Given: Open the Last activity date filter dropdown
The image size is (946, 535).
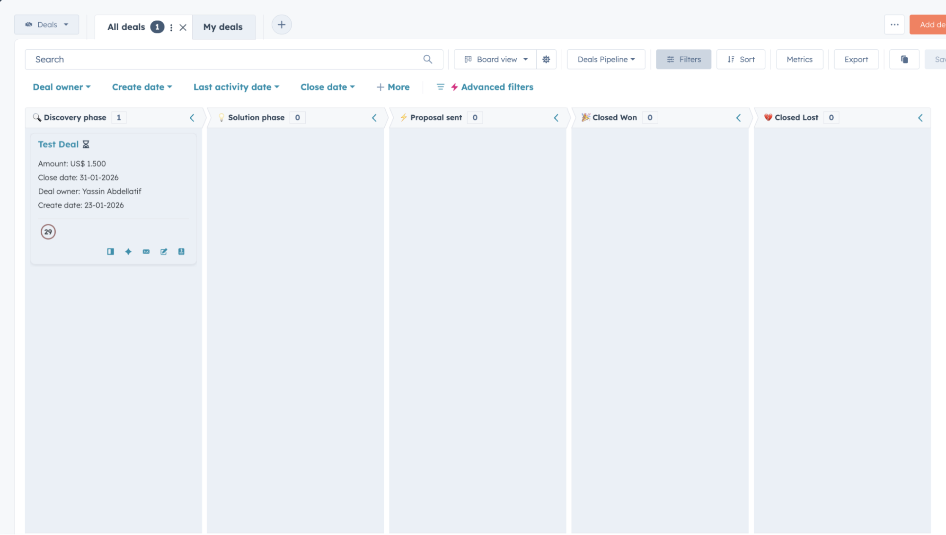Looking at the screenshot, I should click(236, 87).
